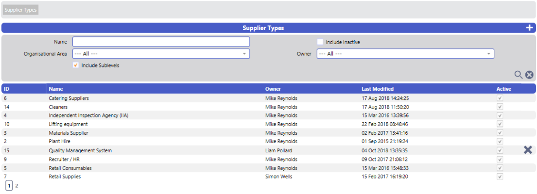Toggle Active checkbox for Recruiter / HR
537x194 pixels.
[500, 159]
